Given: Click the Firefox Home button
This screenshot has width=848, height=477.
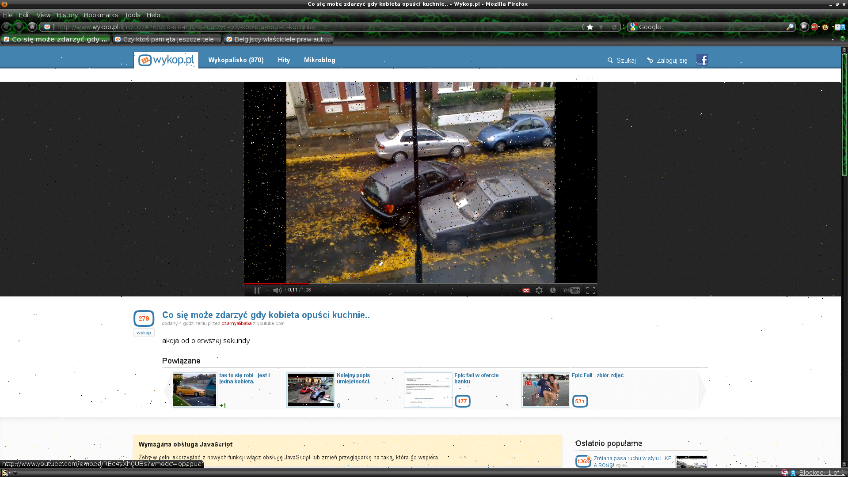Looking at the screenshot, I should 32,27.
